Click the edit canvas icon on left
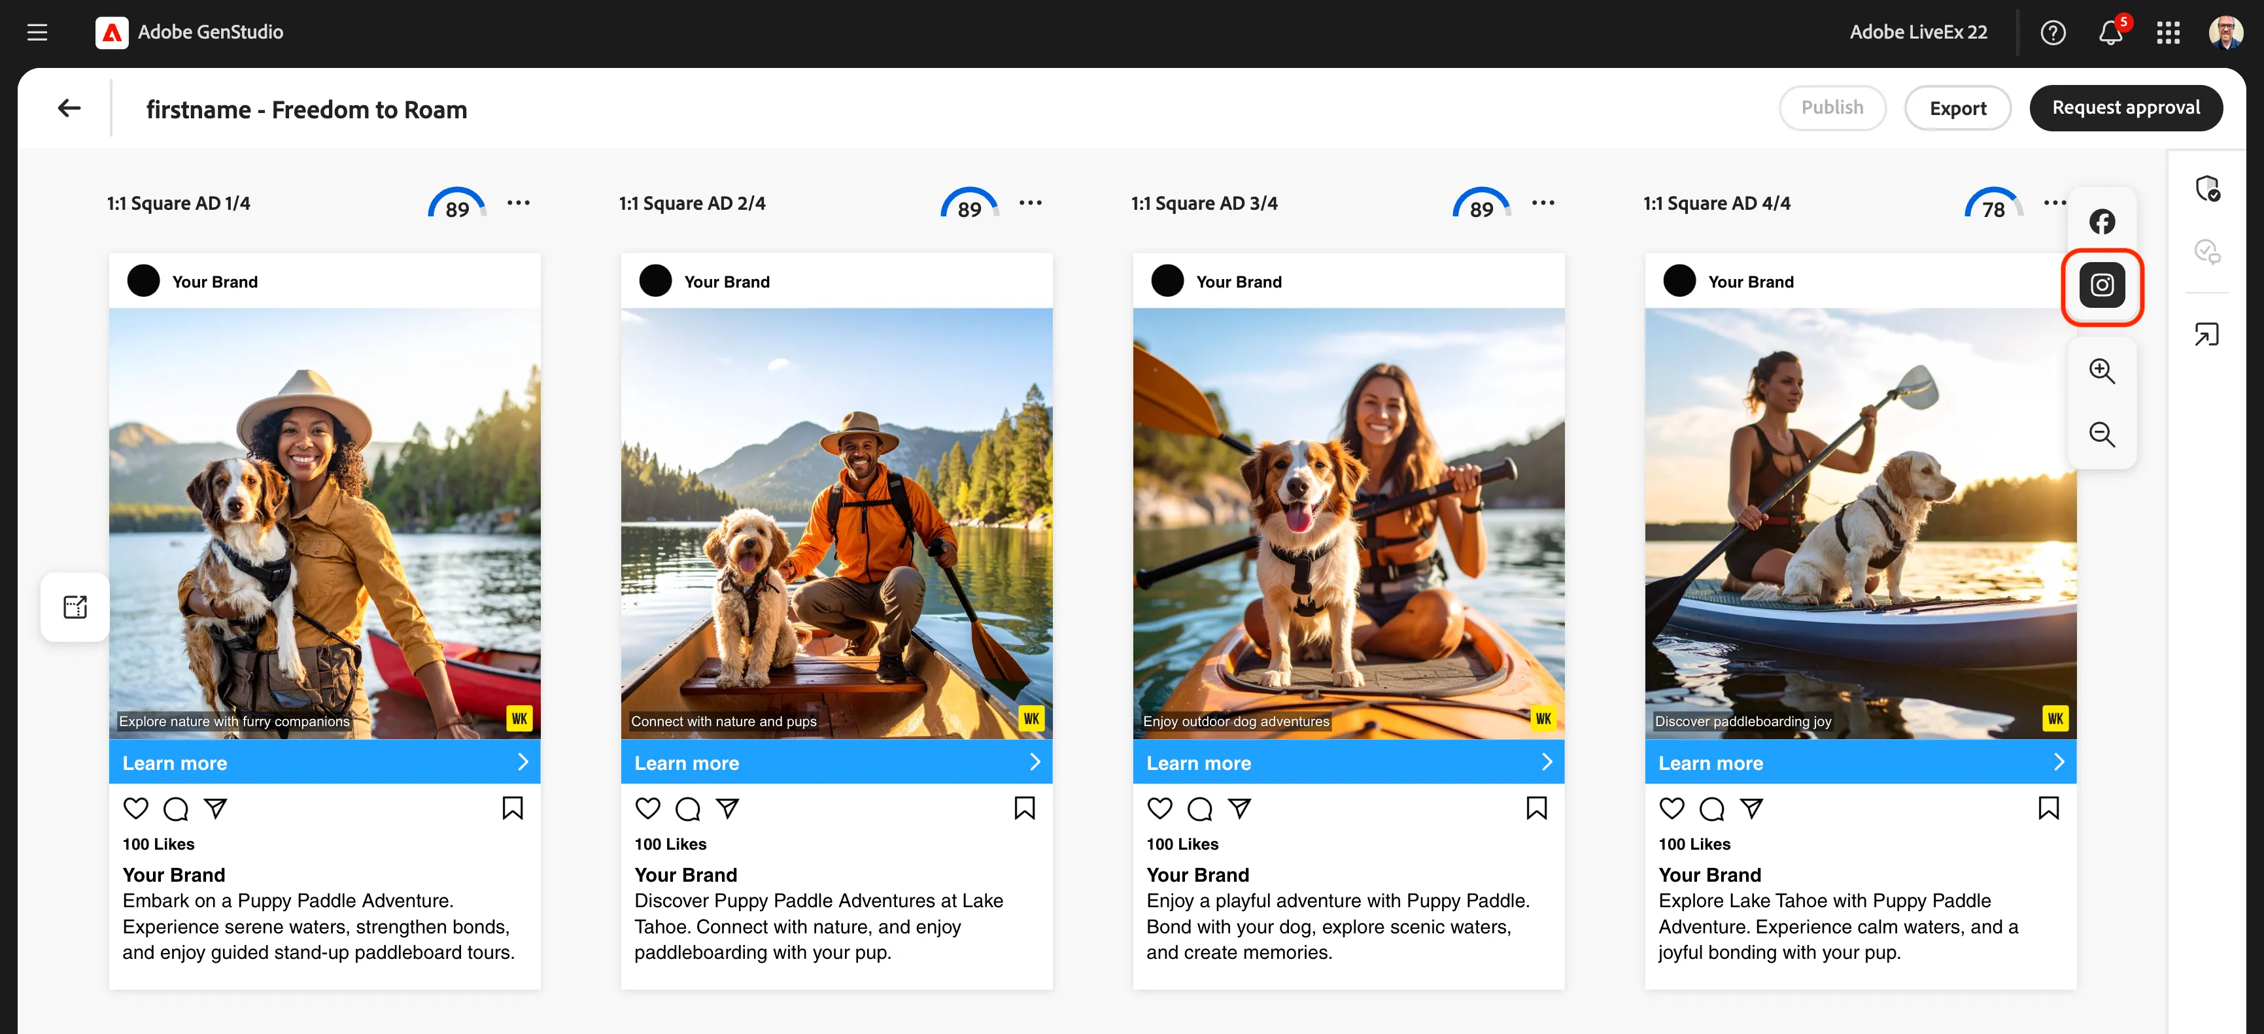 pyautogui.click(x=75, y=607)
